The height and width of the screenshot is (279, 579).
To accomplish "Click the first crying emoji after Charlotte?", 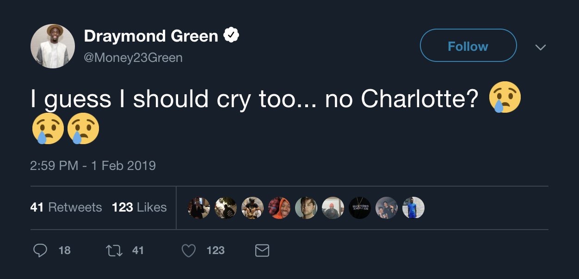I will point(505,98).
